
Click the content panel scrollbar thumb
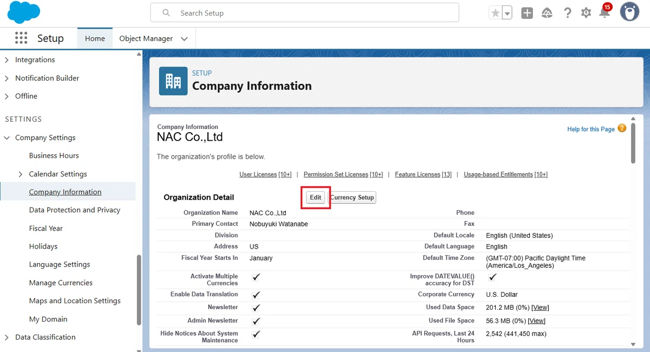point(633,143)
